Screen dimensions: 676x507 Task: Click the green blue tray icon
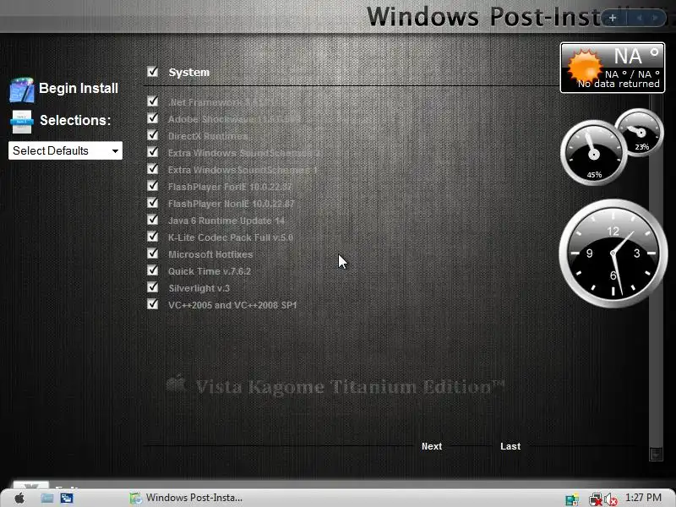tap(573, 499)
